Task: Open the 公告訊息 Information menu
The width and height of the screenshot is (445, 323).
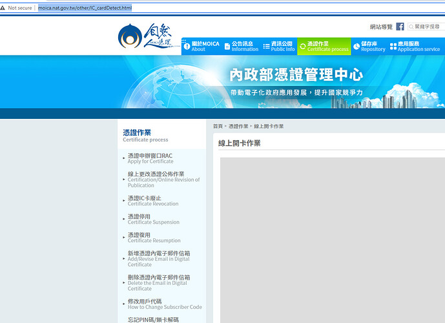Action: 242,47
